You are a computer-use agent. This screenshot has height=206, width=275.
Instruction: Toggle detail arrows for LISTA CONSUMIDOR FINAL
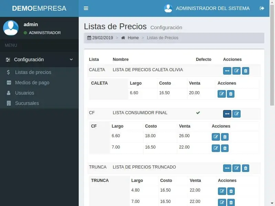[x=227, y=114]
